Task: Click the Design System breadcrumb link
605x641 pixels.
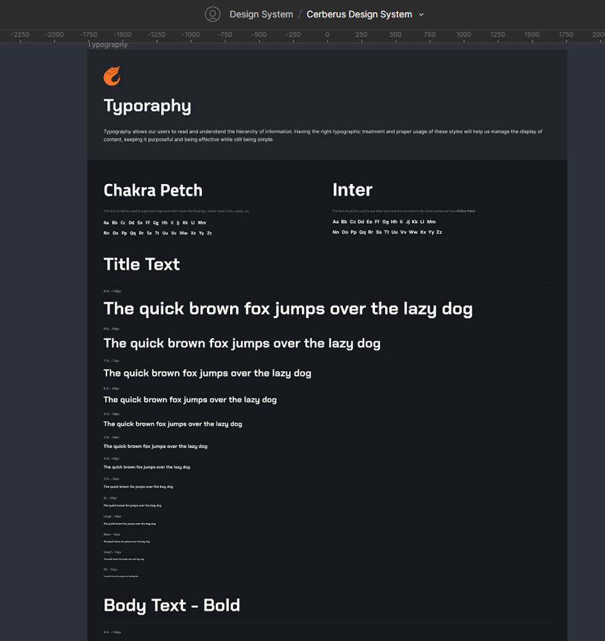Action: (x=261, y=14)
